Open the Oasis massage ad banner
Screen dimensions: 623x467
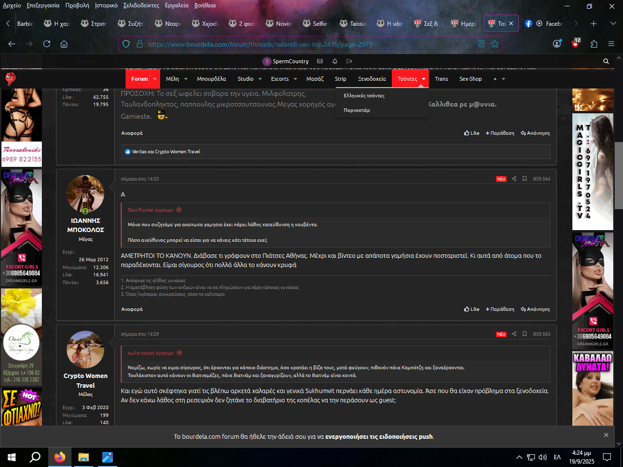pyautogui.click(x=21, y=337)
